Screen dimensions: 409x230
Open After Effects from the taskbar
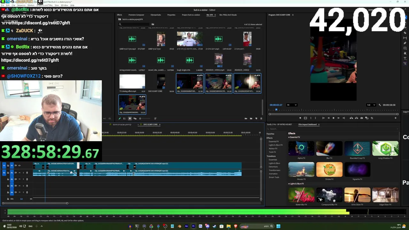click(186, 226)
